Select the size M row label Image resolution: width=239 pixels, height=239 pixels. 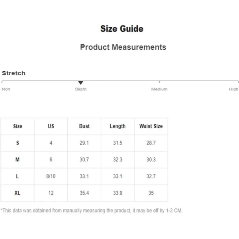[18, 160]
